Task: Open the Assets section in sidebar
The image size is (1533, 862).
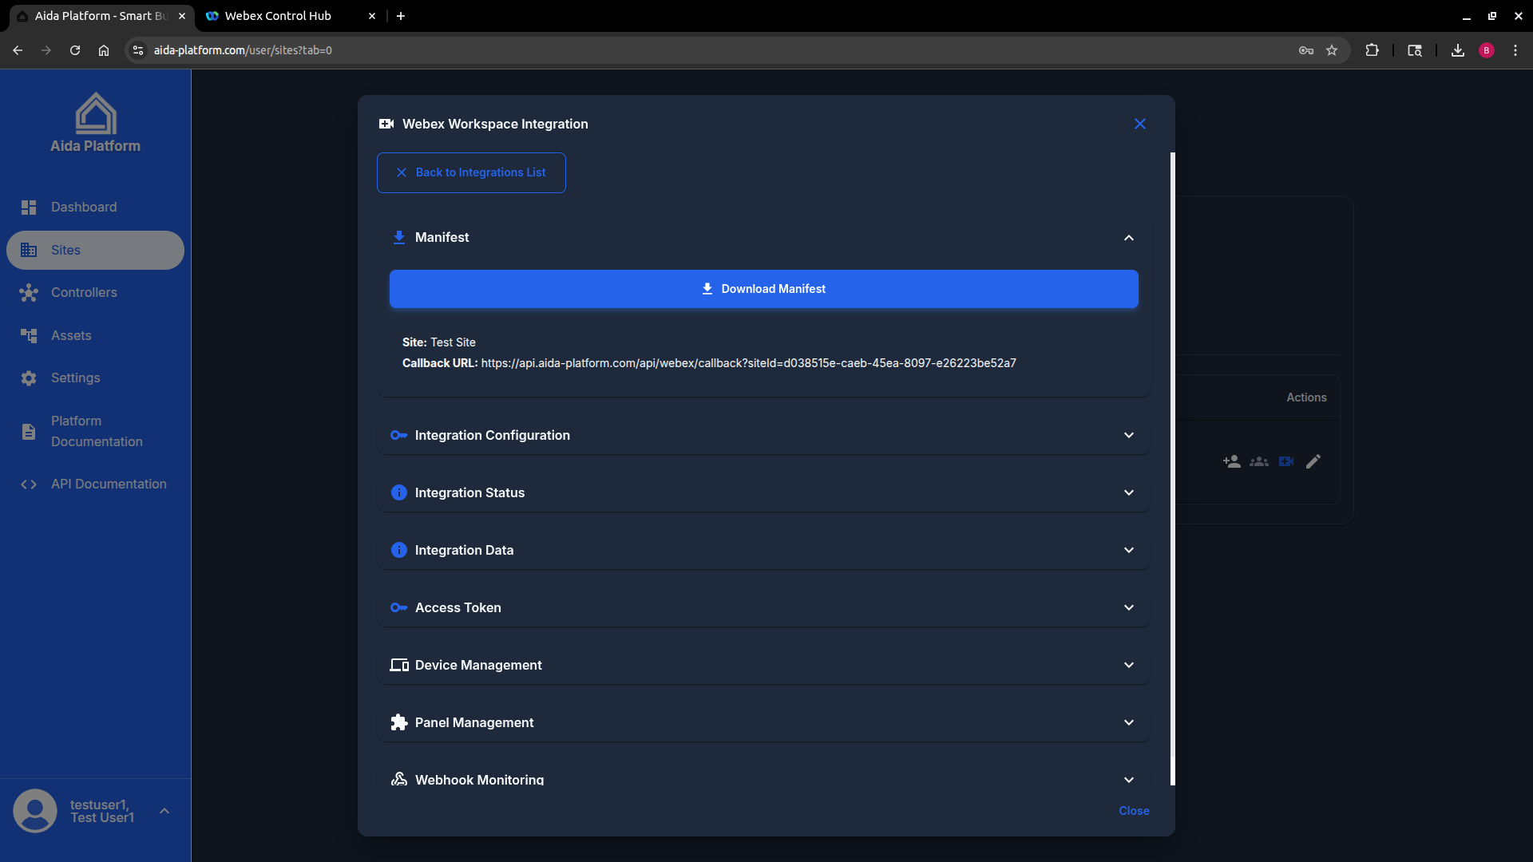Action: tap(71, 335)
